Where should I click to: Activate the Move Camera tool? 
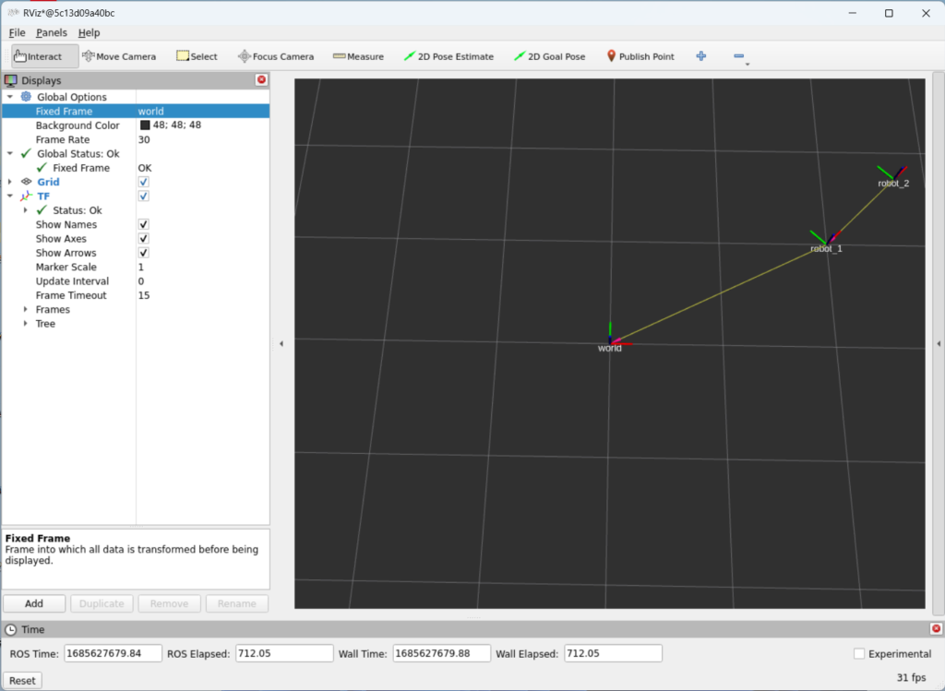pos(119,56)
